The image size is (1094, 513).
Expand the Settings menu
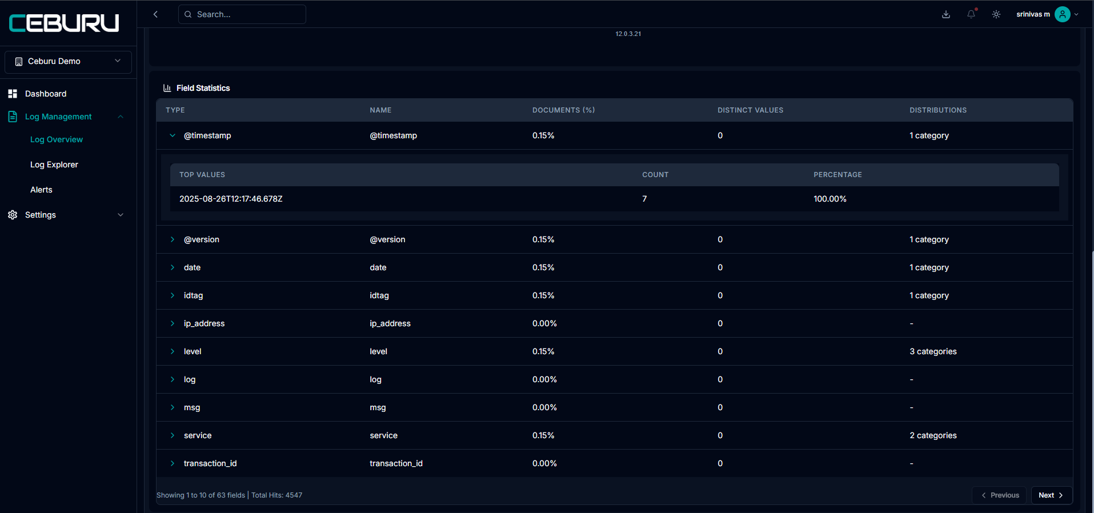click(121, 215)
